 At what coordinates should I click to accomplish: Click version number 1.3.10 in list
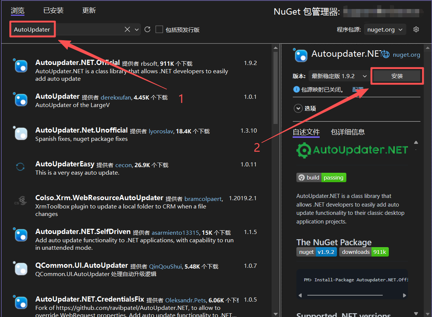tap(249, 131)
